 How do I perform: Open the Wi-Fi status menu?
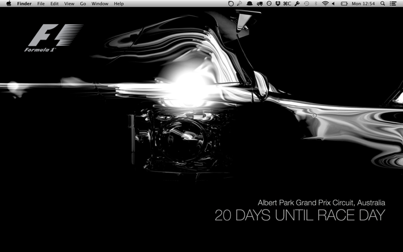click(325, 3)
